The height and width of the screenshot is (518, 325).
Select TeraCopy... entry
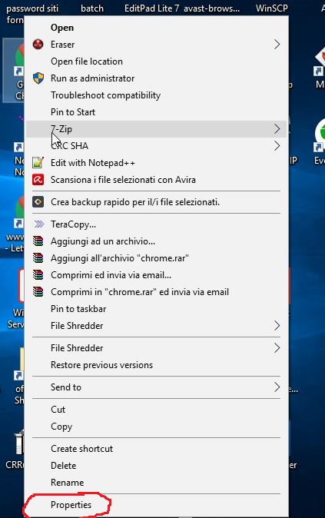73,224
